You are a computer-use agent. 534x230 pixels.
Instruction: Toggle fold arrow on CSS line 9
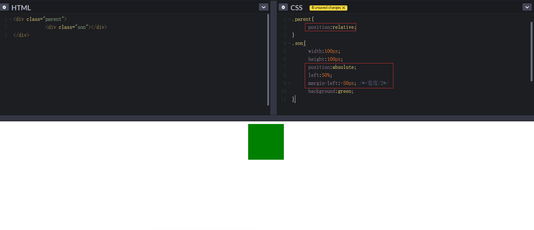pyautogui.click(x=289, y=83)
